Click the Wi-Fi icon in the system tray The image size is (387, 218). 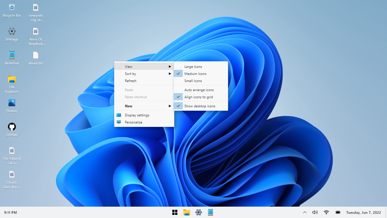point(326,212)
